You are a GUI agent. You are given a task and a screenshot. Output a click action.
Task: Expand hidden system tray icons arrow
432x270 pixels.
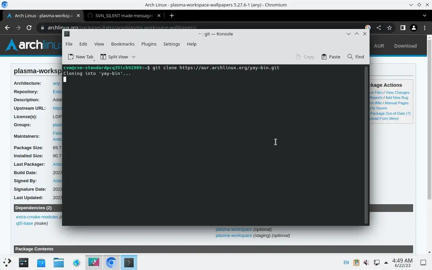tap(386, 262)
